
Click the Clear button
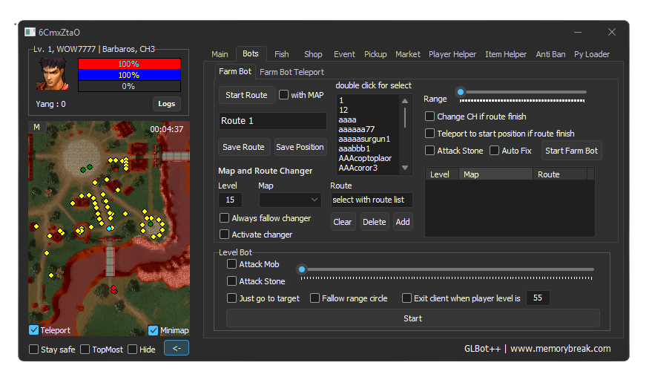[x=343, y=222]
